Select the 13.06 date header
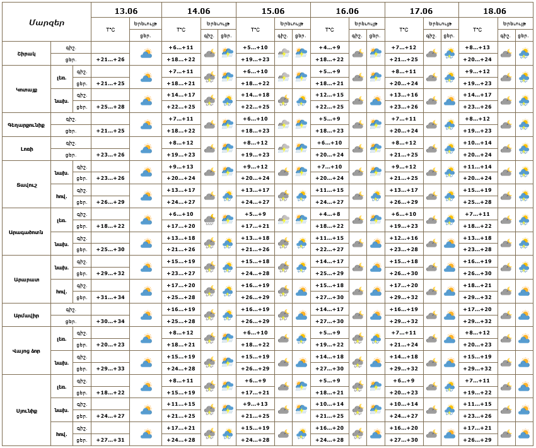The height and width of the screenshot is (448, 536). pos(126,11)
